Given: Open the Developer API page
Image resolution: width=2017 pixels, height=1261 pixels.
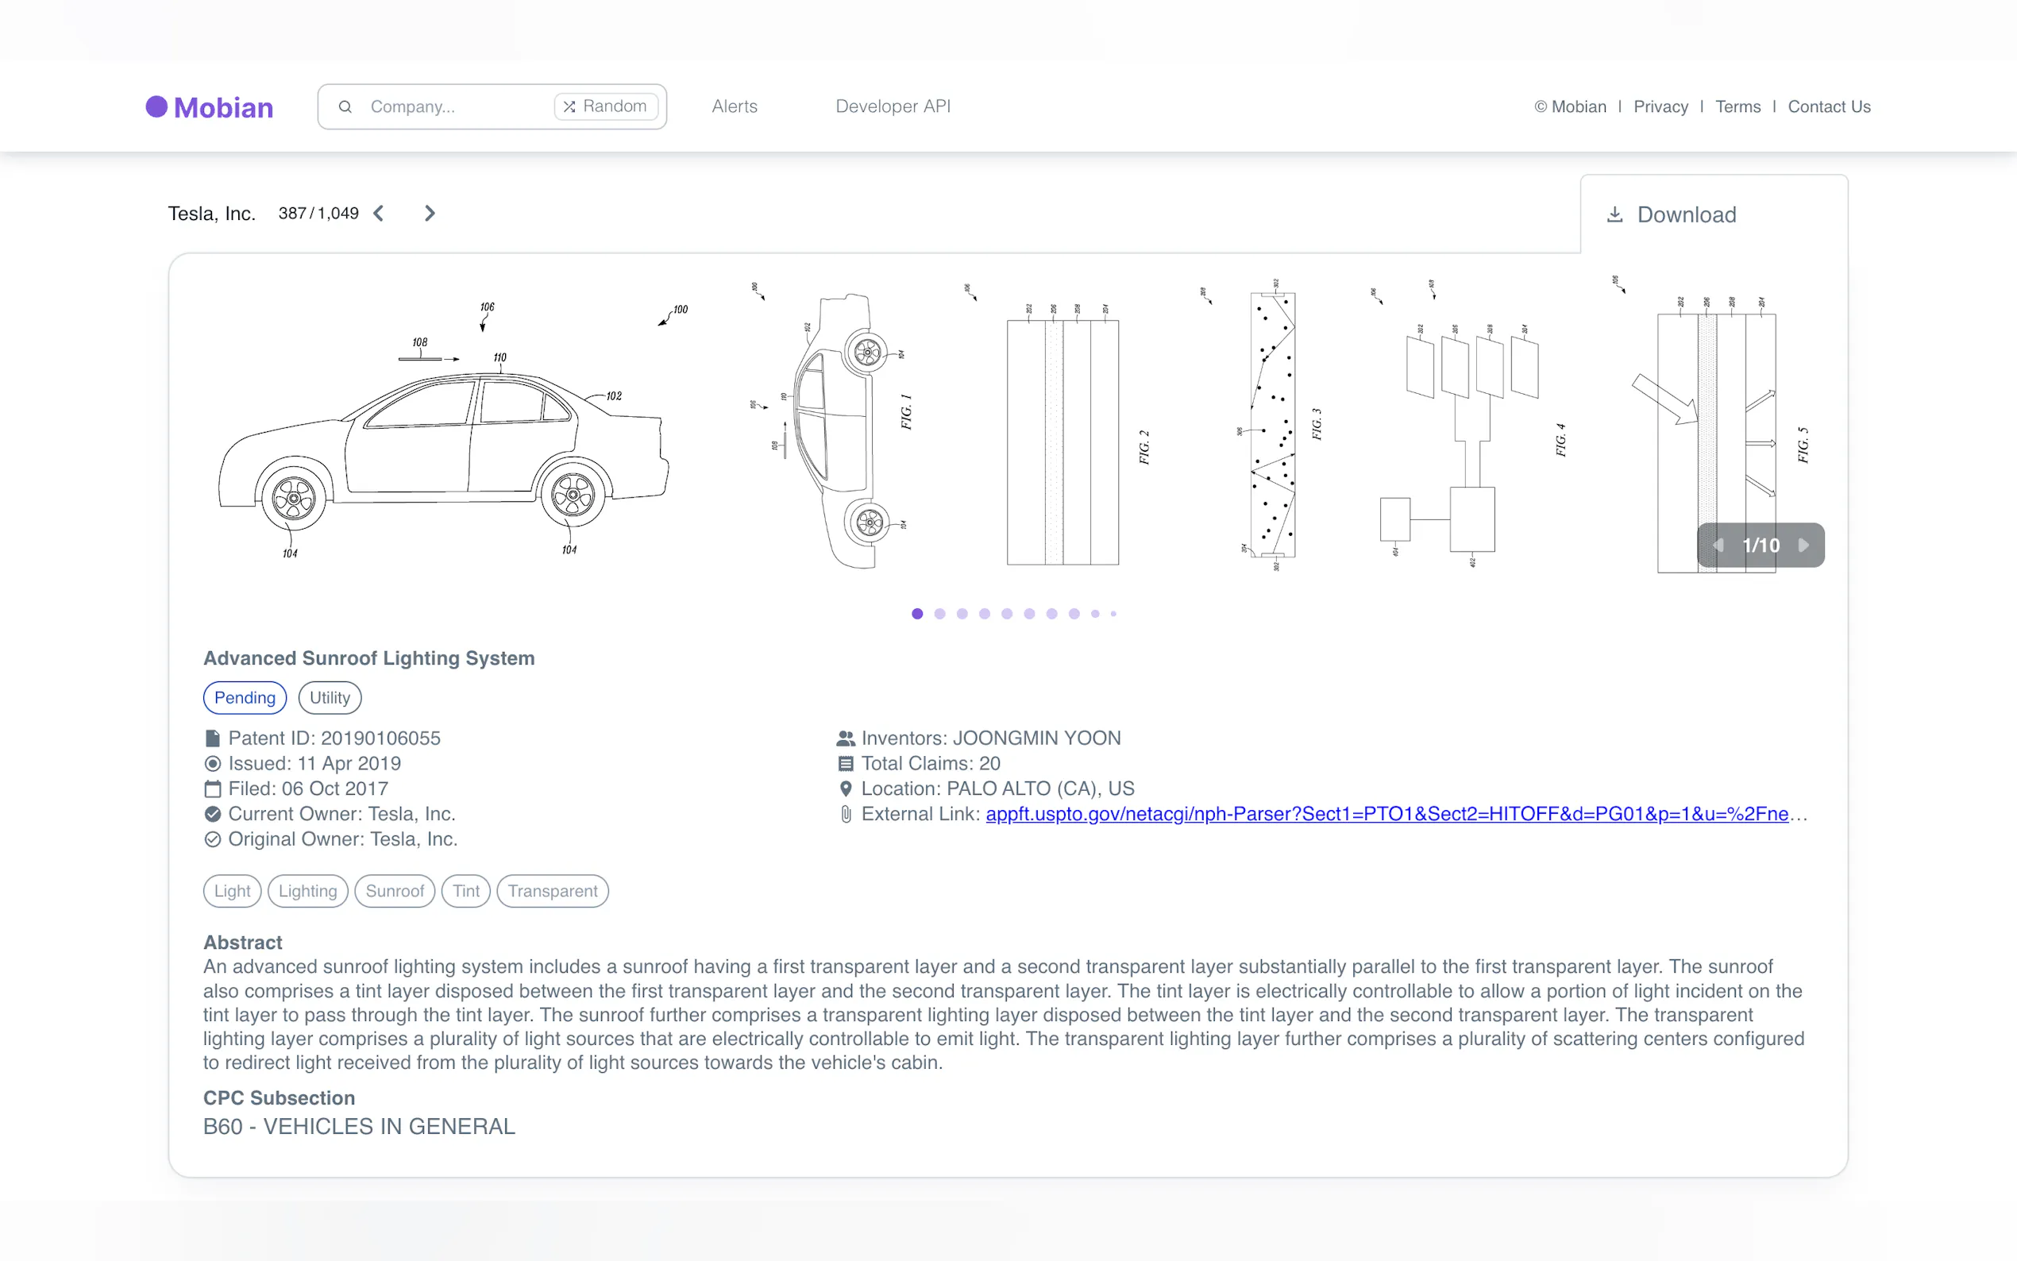Looking at the screenshot, I should tap(893, 106).
